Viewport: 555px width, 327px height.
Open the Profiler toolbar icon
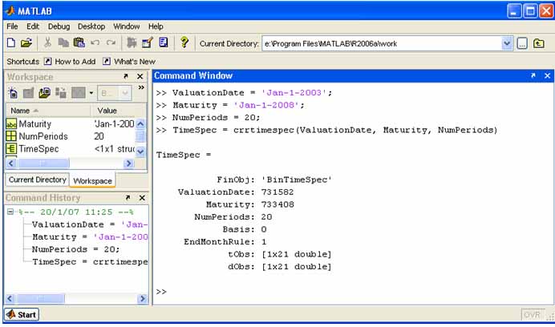click(x=163, y=42)
